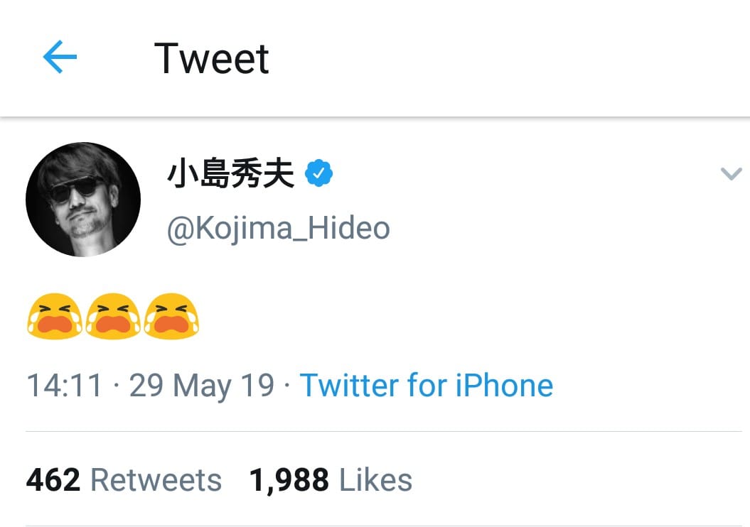Tap the 1,988 like count number
The height and width of the screenshot is (527, 750).
click(289, 480)
